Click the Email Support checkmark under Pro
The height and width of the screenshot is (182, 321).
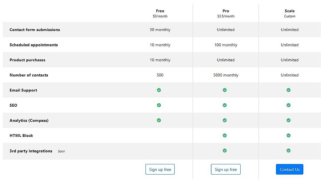pyautogui.click(x=225, y=90)
